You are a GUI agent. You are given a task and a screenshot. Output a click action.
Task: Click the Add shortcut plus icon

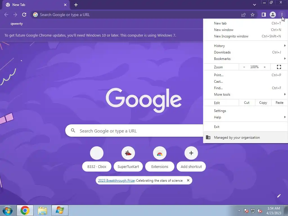(x=191, y=153)
